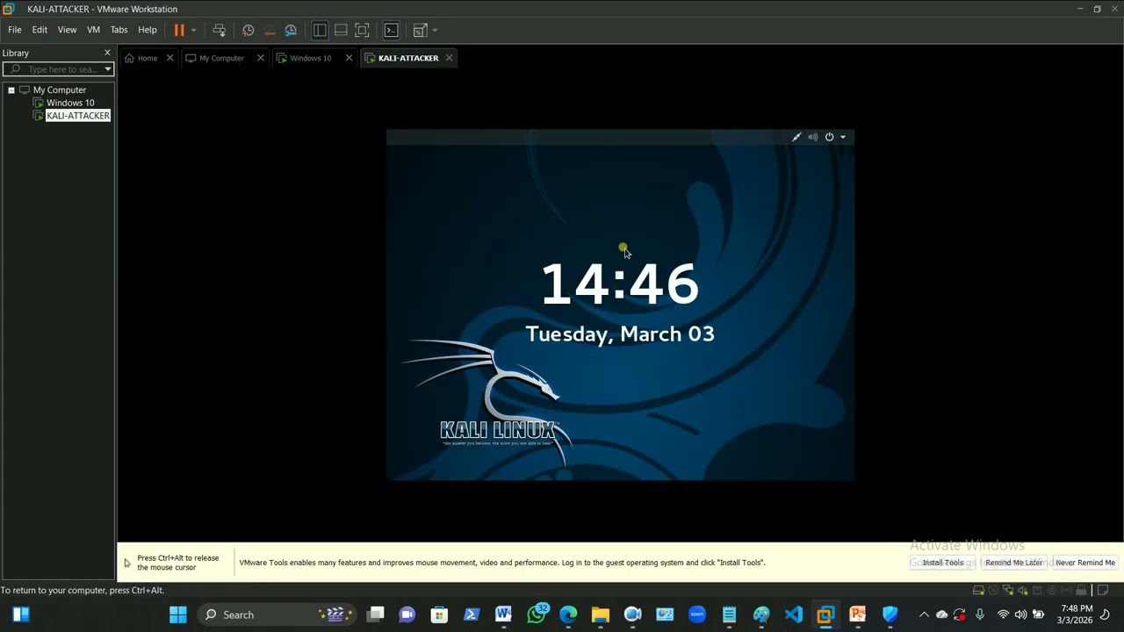1124x632 pixels.
Task: Collapse the My Computer tree node
Action: pyautogui.click(x=11, y=90)
